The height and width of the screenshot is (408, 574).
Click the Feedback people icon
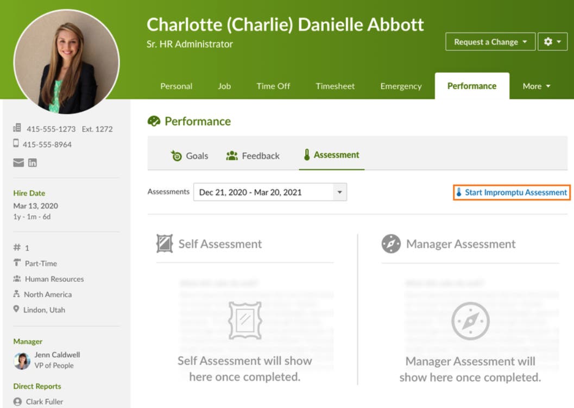click(x=232, y=155)
